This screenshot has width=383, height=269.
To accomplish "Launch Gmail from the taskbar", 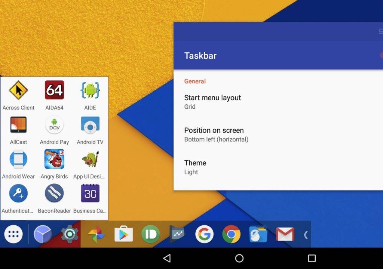I will (285, 234).
